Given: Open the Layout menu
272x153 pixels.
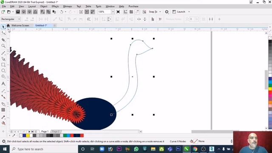Looking at the screenshot, I should 32,6.
